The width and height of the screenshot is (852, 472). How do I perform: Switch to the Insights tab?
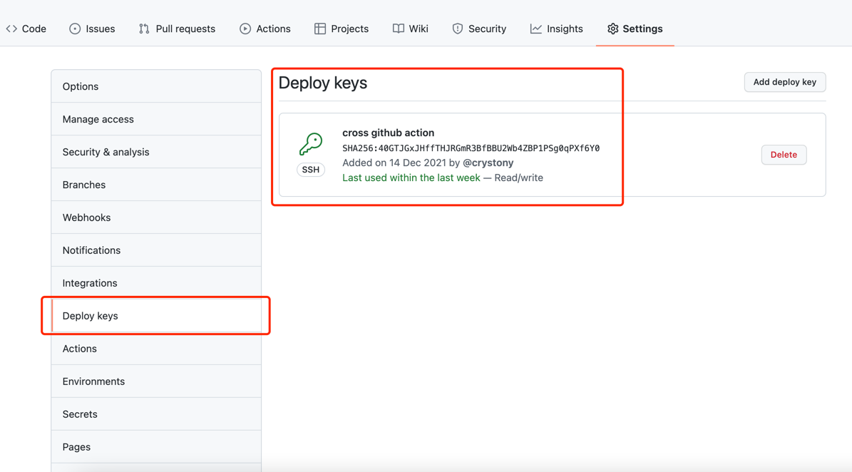tap(564, 29)
